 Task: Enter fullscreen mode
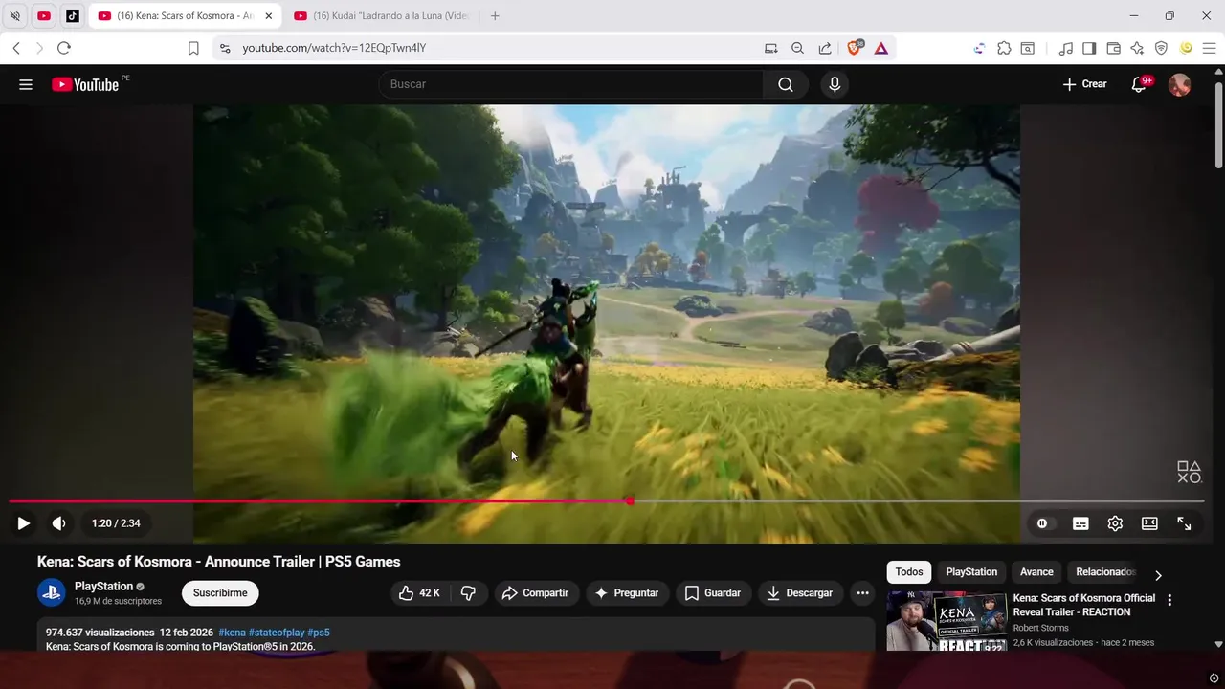coord(1184,523)
